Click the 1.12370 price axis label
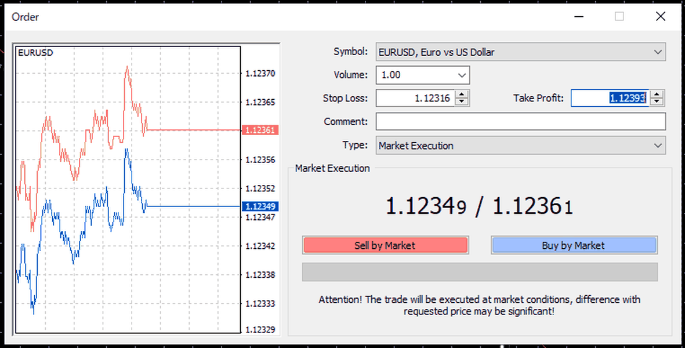This screenshot has width=685, height=348. (x=260, y=73)
